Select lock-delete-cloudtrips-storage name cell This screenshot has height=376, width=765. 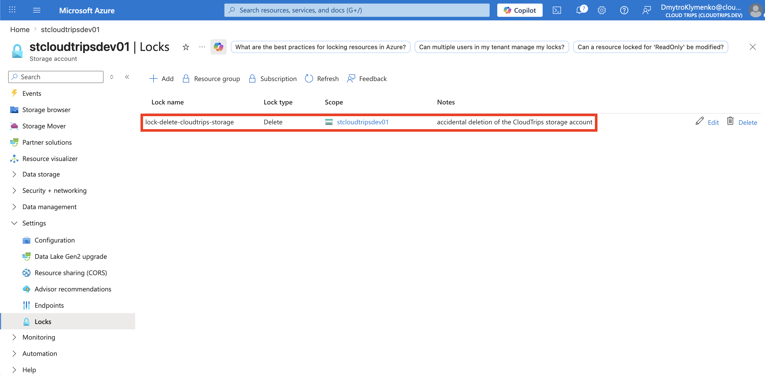(x=189, y=122)
